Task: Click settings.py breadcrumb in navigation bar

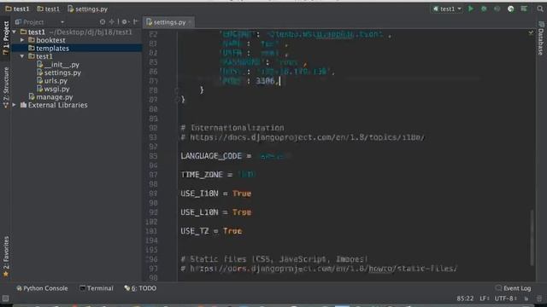Action: (x=87, y=9)
